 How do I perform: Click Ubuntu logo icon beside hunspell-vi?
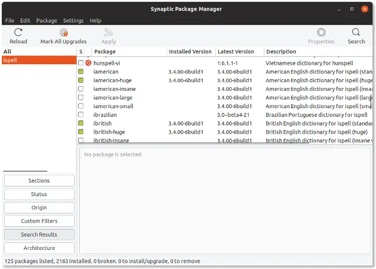coord(89,62)
